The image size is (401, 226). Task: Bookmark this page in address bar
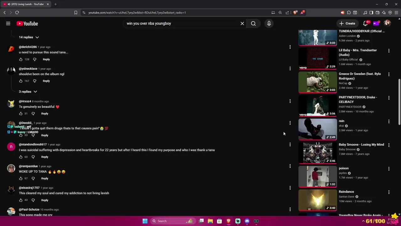[x=76, y=13]
